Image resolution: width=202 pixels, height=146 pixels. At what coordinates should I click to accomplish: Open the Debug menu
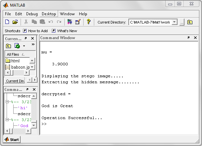[x=32, y=14]
